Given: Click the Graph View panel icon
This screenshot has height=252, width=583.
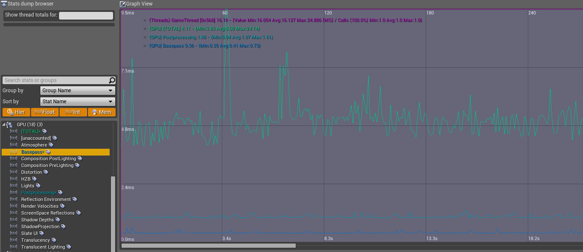Looking at the screenshot, I should tap(123, 4).
